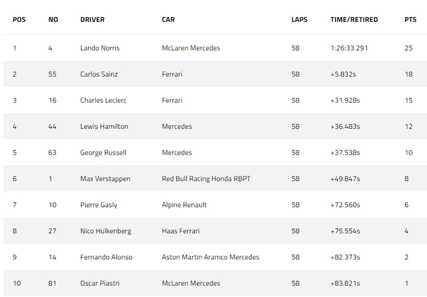427x297 pixels.
Task: Select Carlos Sainz in the results
Action: (99, 74)
